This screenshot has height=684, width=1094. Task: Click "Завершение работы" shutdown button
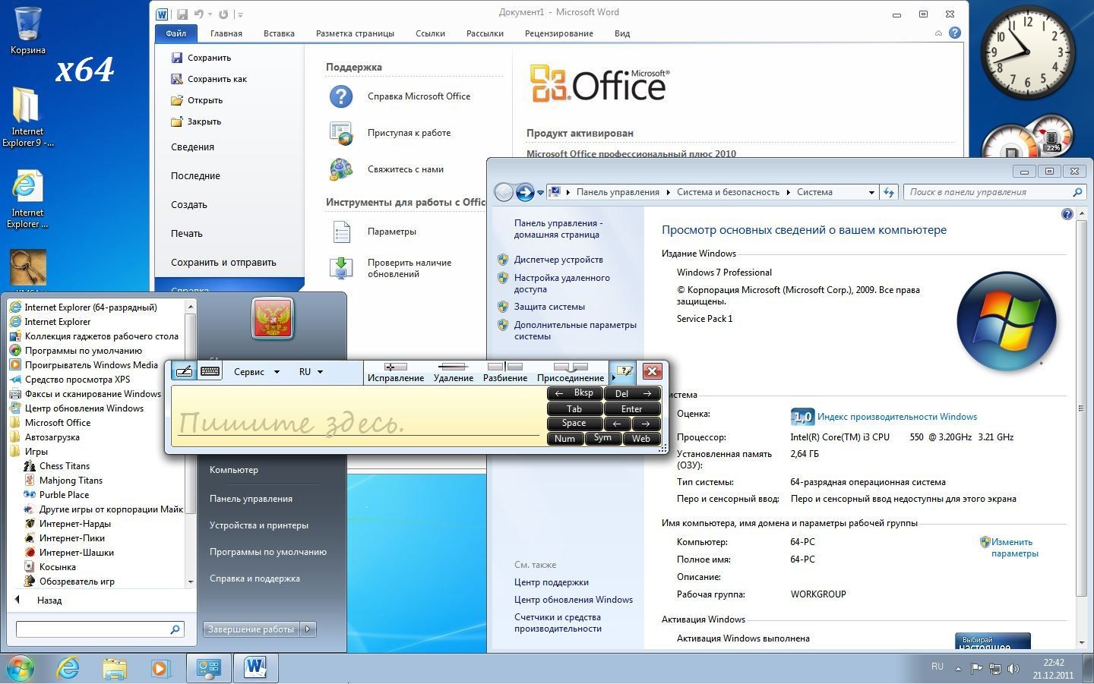click(x=251, y=629)
